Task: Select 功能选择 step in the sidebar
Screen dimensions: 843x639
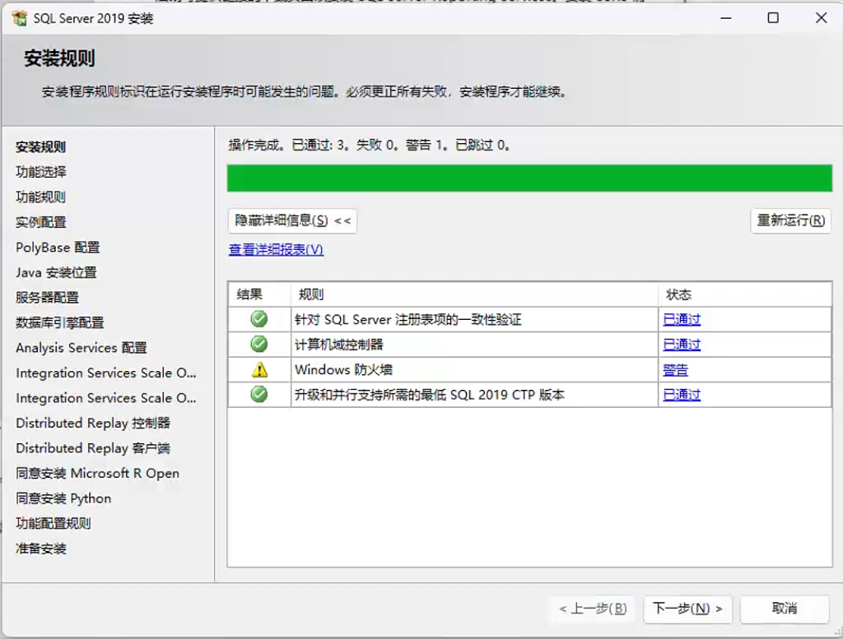Action: [x=41, y=172]
